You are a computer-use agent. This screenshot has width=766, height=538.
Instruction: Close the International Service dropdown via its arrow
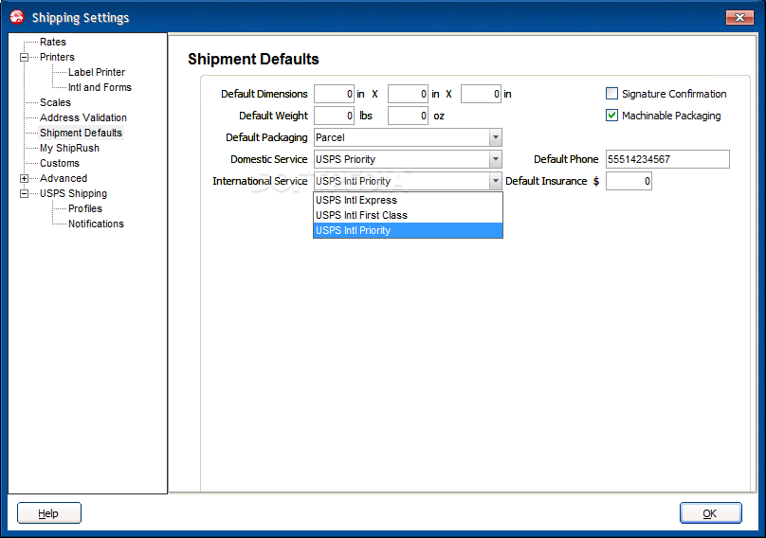click(496, 181)
